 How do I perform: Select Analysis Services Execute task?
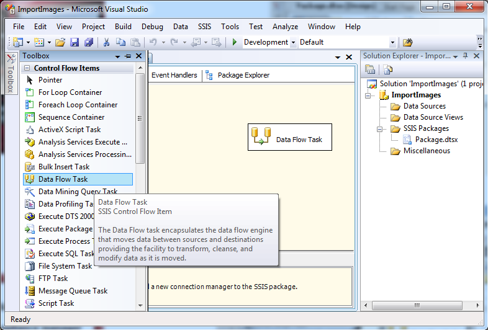tap(78, 142)
